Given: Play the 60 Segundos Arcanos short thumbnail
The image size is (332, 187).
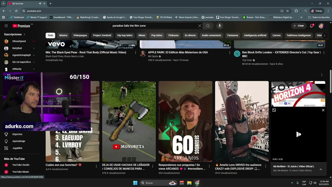Looking at the screenshot, I should 185,121.
